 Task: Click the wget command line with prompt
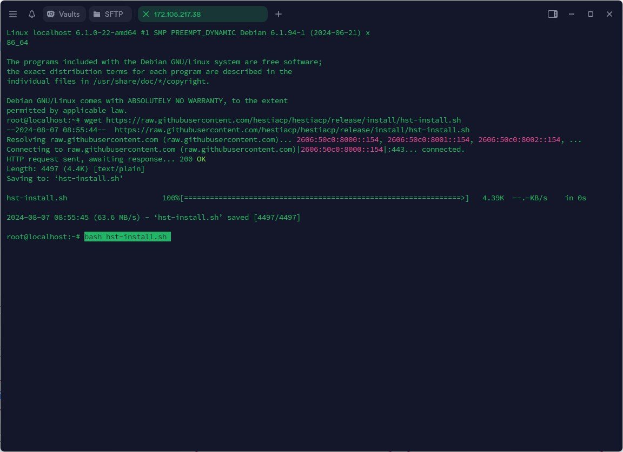pos(234,120)
